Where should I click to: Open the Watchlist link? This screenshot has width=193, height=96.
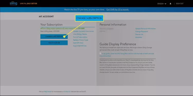coord(139,37)
